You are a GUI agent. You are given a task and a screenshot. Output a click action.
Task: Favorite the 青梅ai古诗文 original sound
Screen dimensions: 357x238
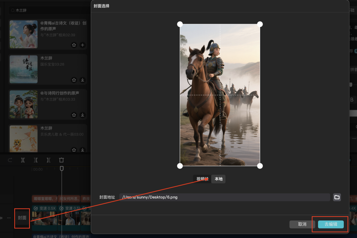[74, 45]
